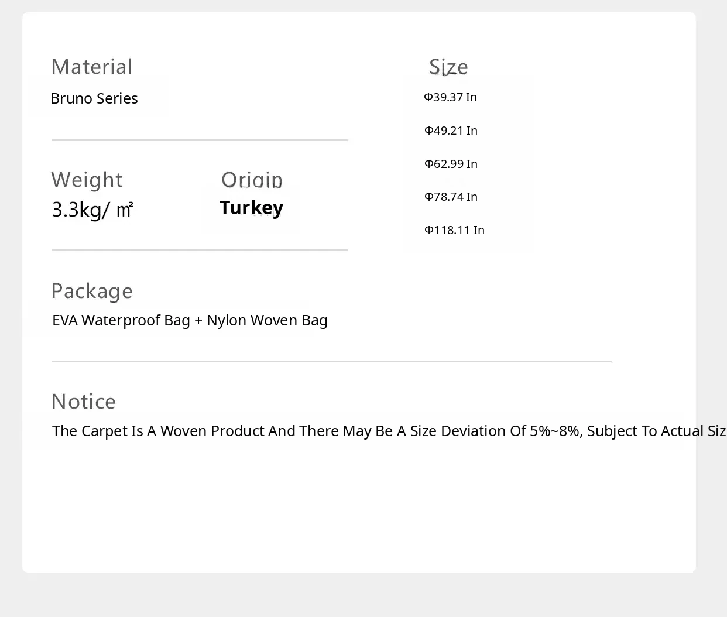
Task: Select the Bruno Series text
Action: 94,98
